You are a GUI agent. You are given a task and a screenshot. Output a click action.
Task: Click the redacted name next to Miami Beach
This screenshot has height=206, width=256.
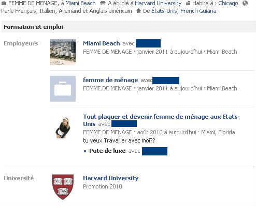click(148, 43)
